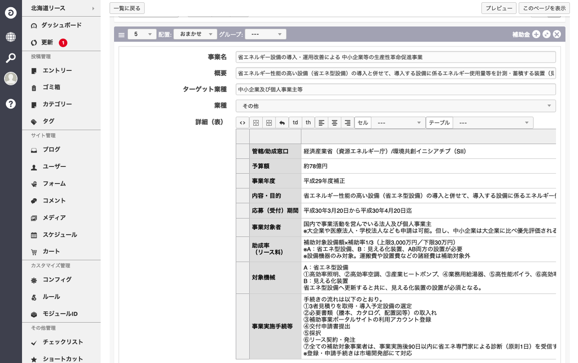
Task: Go to メディア in the sidebar
Action: tap(54, 218)
